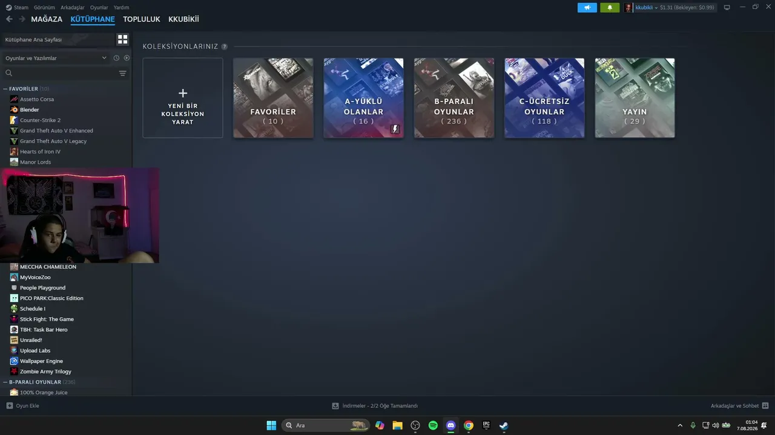The image size is (775, 435).
Task: Open the Oyunlar ve Yazılımlar dropdown
Action: click(x=56, y=58)
